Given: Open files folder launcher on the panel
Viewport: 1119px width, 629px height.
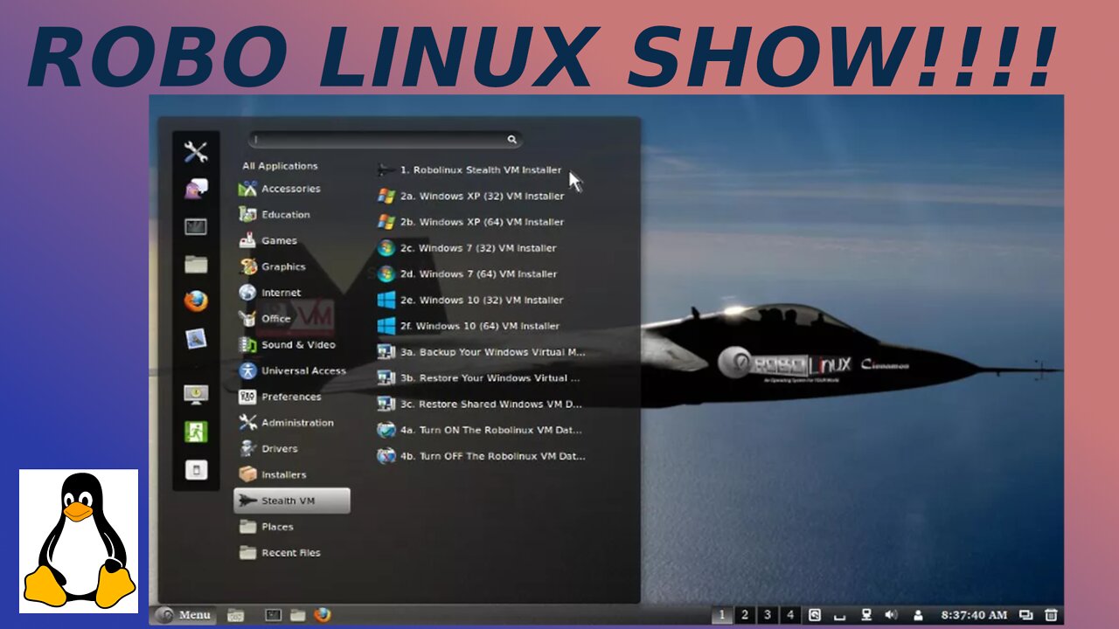Looking at the screenshot, I should coord(298,615).
